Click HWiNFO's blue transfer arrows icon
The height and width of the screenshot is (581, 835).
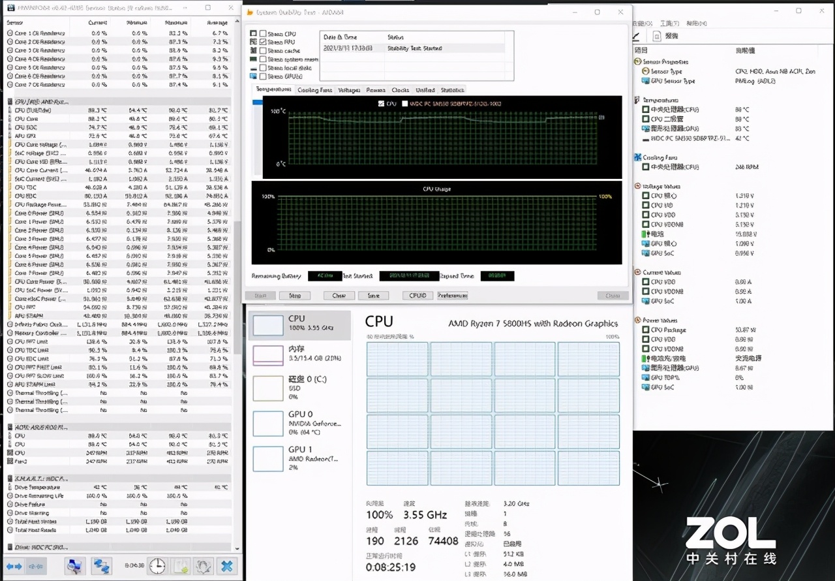click(101, 566)
